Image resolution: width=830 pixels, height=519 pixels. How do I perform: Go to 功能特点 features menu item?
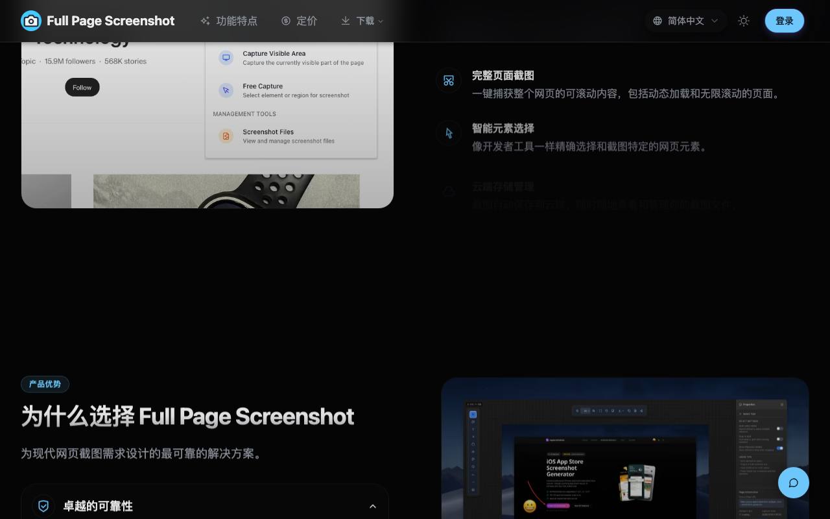click(229, 21)
